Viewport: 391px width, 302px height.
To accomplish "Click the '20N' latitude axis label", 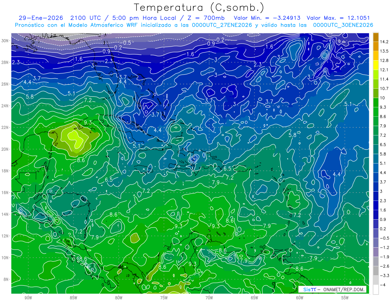I will point(5,149).
